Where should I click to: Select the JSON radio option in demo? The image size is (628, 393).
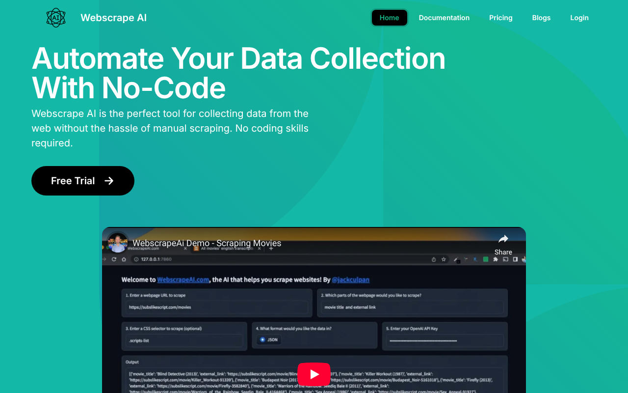pos(263,339)
